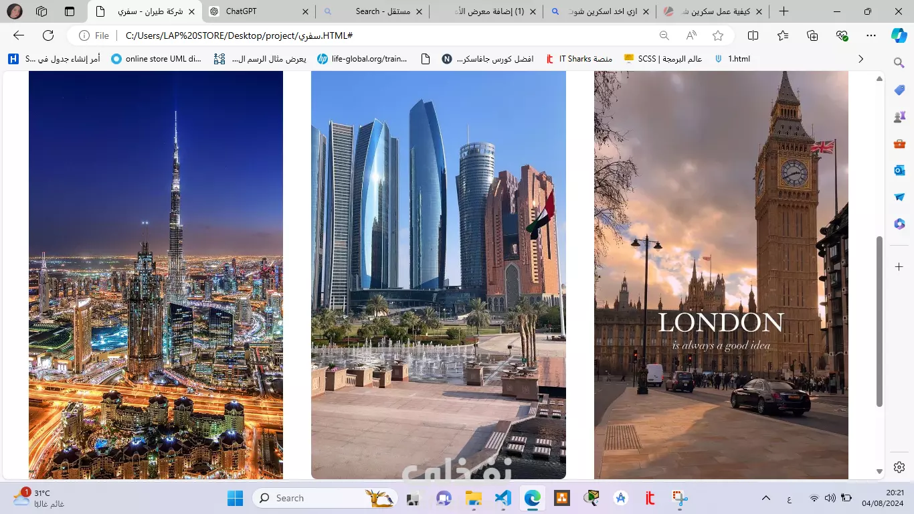Image resolution: width=914 pixels, height=514 pixels.
Task: Open sidebar Search icon
Action: tap(899, 63)
